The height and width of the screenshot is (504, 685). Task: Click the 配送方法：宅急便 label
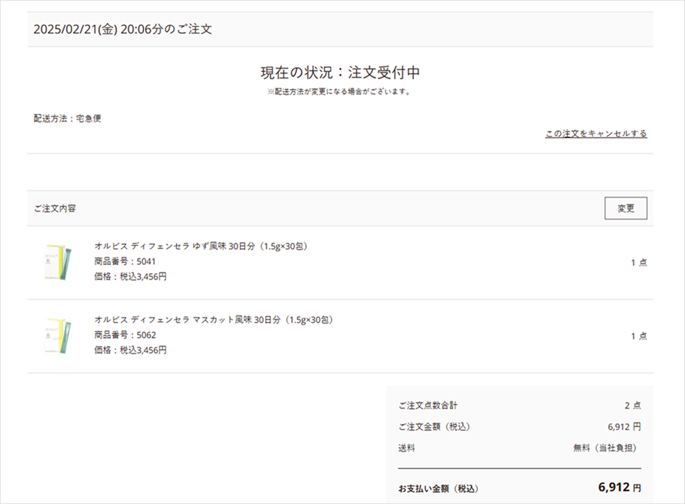point(67,119)
